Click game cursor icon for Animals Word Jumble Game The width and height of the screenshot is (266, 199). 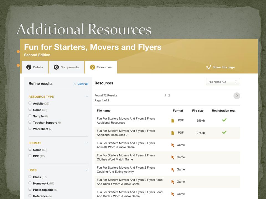173,145
